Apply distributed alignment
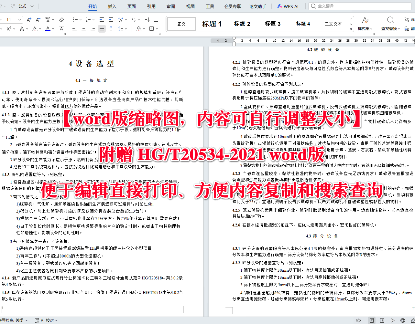 click(111, 29)
